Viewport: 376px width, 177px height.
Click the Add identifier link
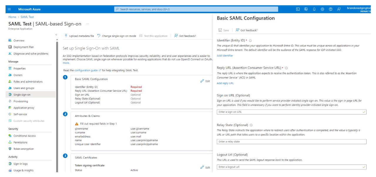(x=225, y=56)
